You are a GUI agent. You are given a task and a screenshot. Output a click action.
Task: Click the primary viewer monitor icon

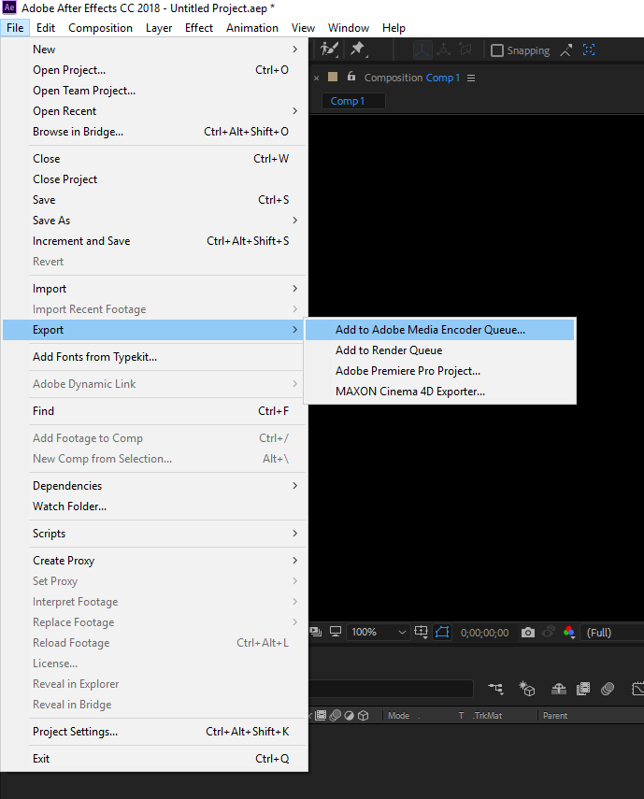[x=336, y=632]
